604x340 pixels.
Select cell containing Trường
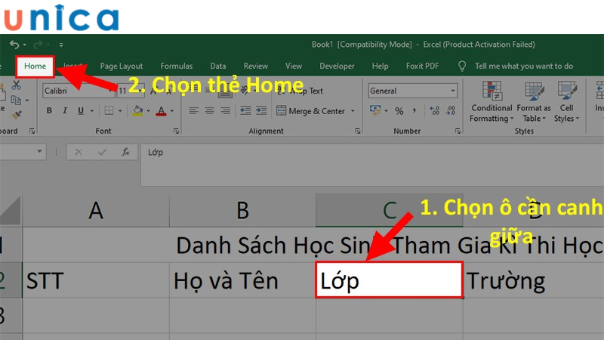(534, 280)
